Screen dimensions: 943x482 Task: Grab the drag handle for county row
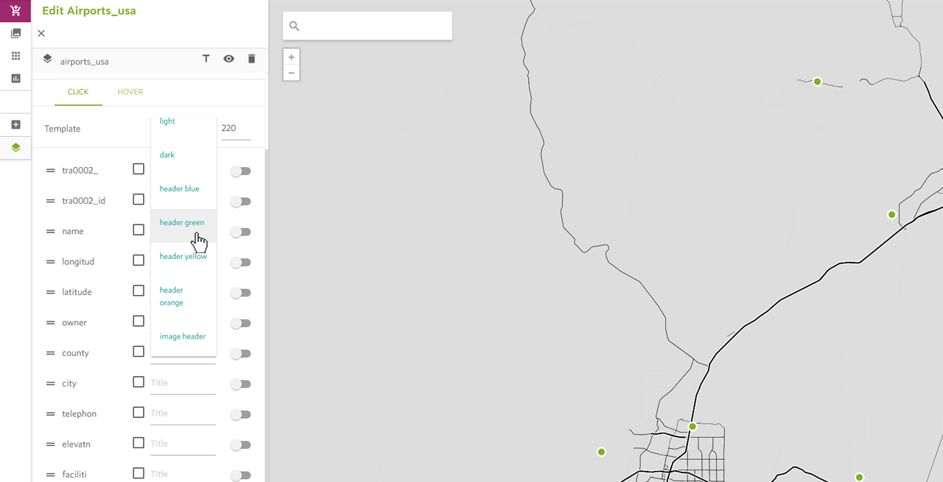click(x=51, y=353)
